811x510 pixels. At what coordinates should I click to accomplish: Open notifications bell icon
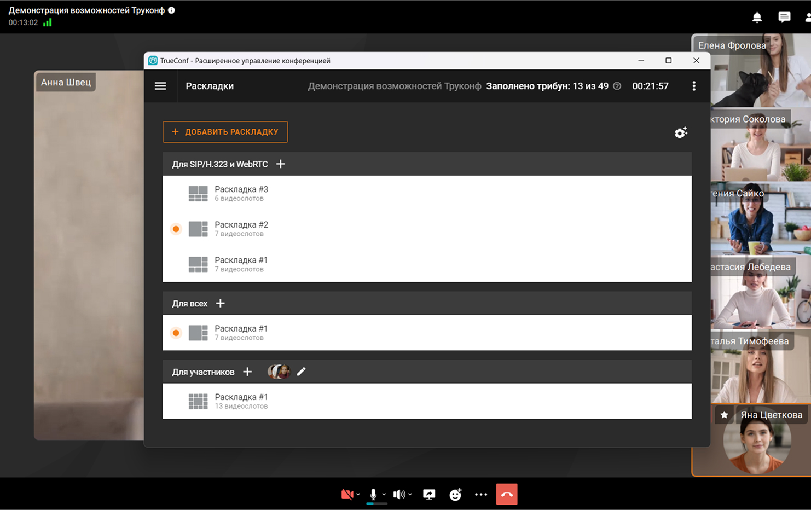pyautogui.click(x=757, y=17)
